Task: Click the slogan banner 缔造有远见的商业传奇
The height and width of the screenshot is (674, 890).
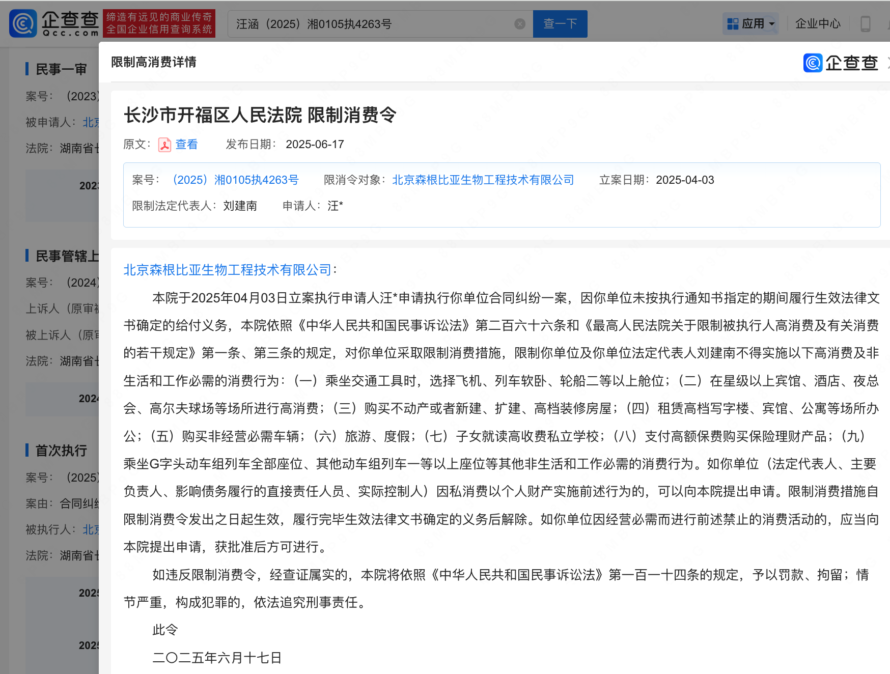Action: tap(159, 23)
